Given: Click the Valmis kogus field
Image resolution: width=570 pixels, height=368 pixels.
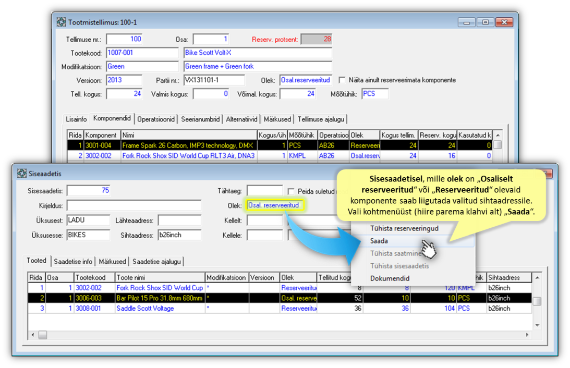Looking at the screenshot, I should click(211, 94).
